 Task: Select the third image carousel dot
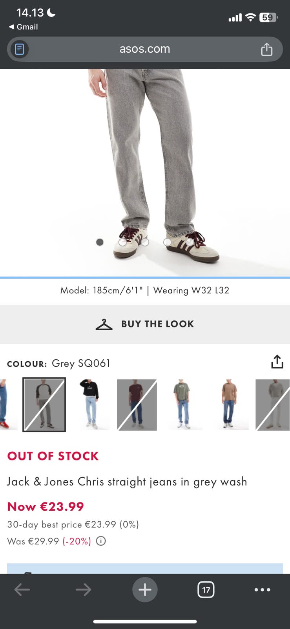[145, 242]
